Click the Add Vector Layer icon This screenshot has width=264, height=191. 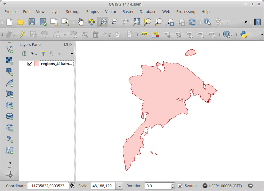(x=10, y=49)
